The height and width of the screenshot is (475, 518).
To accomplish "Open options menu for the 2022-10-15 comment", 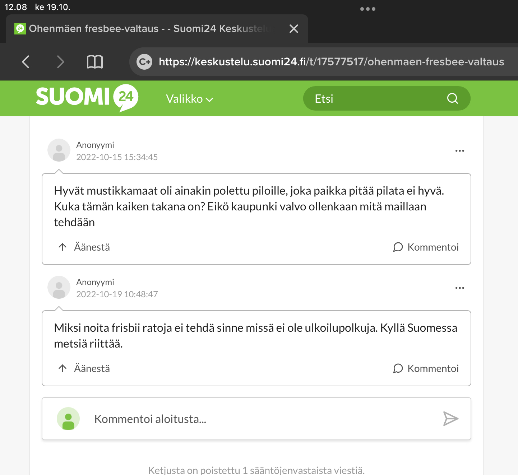I will coord(459,151).
